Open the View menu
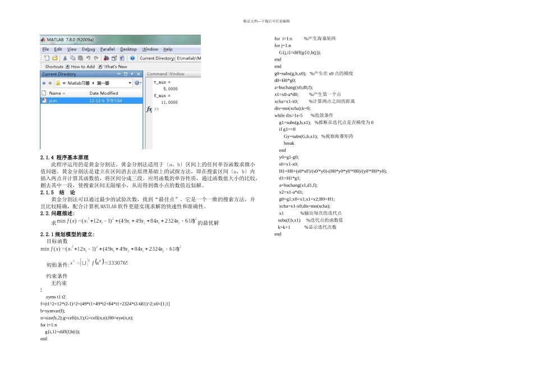The width and height of the screenshot is (533, 377). (x=72, y=49)
